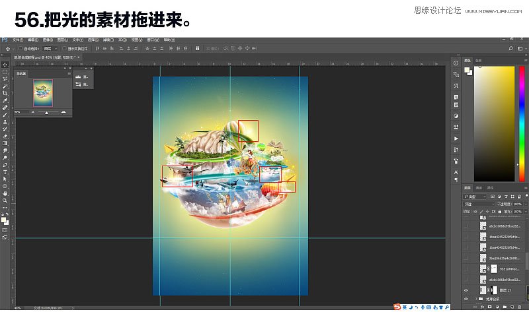Open the layer filter type dropdown
The width and height of the screenshot is (529, 312).
coord(475,197)
